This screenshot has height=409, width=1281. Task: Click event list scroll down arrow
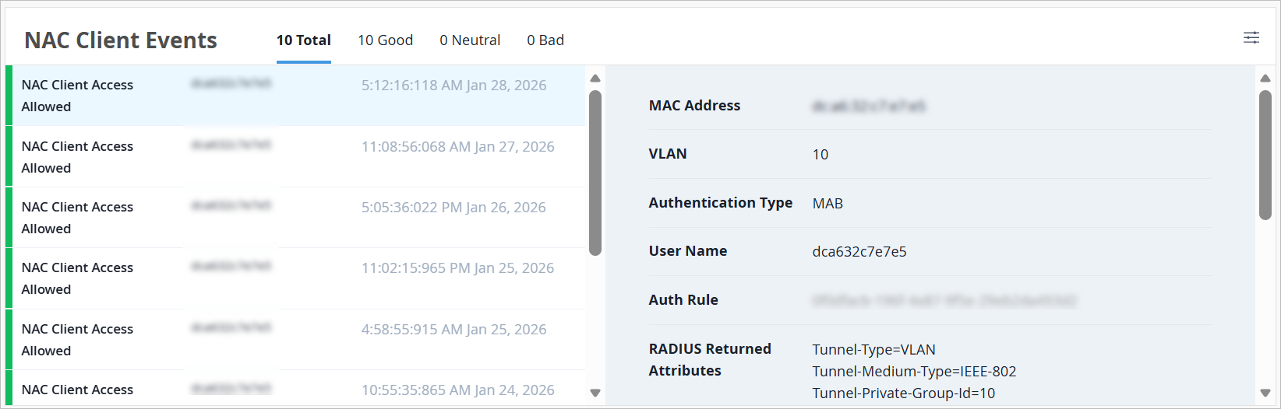595,393
